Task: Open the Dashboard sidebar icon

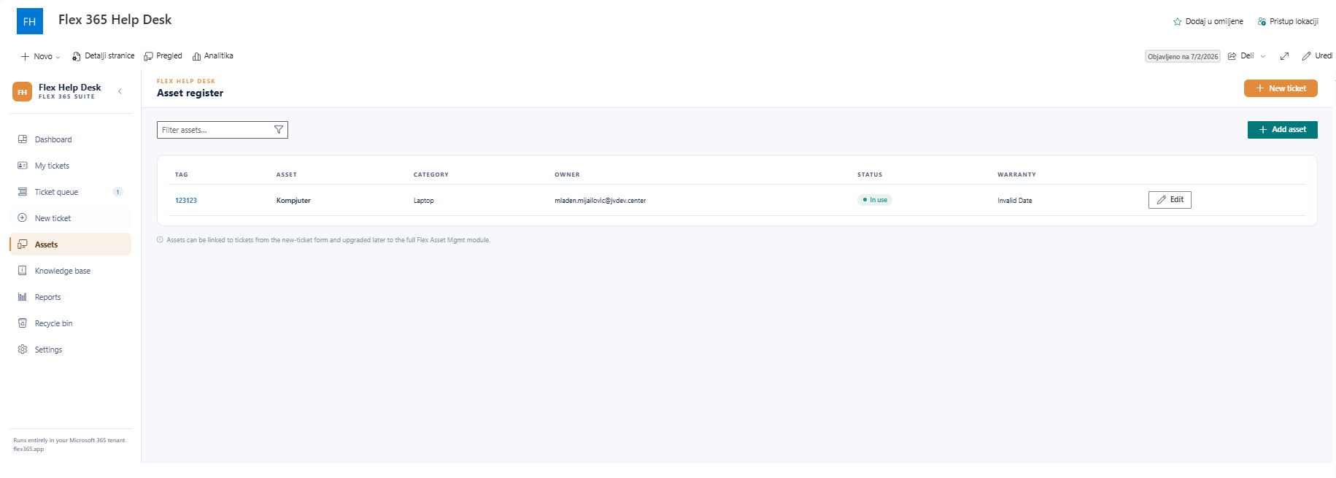Action: click(23, 139)
